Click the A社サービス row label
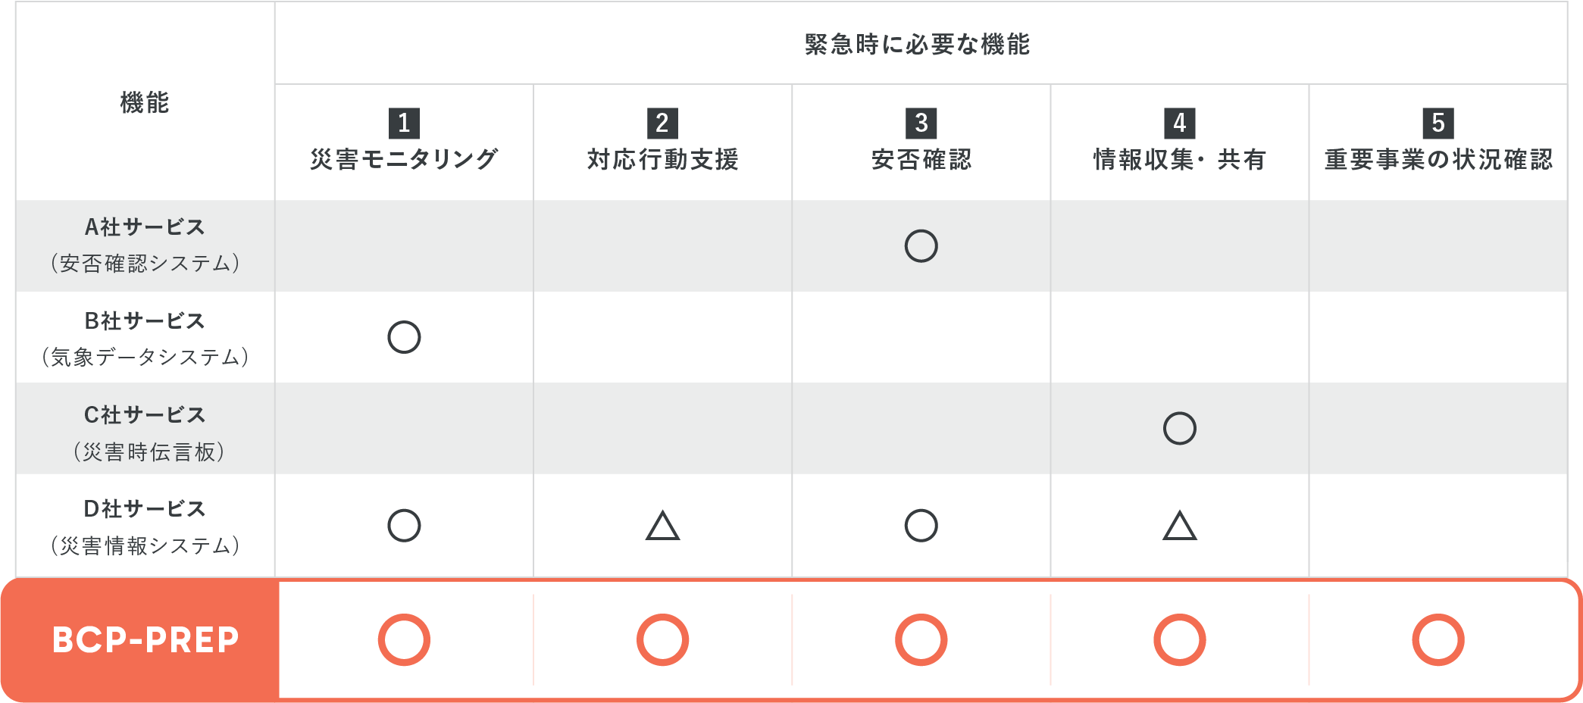 pyautogui.click(x=145, y=227)
